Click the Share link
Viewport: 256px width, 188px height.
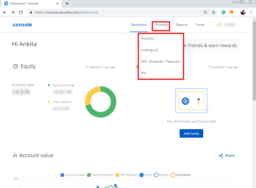click(x=230, y=155)
